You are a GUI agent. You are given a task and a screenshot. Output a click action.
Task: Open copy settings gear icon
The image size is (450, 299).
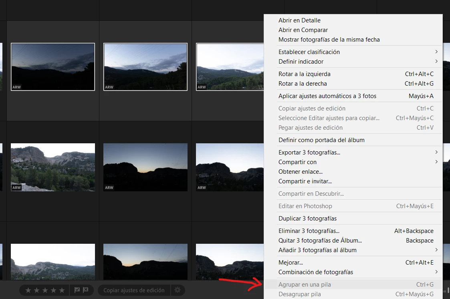(x=178, y=290)
